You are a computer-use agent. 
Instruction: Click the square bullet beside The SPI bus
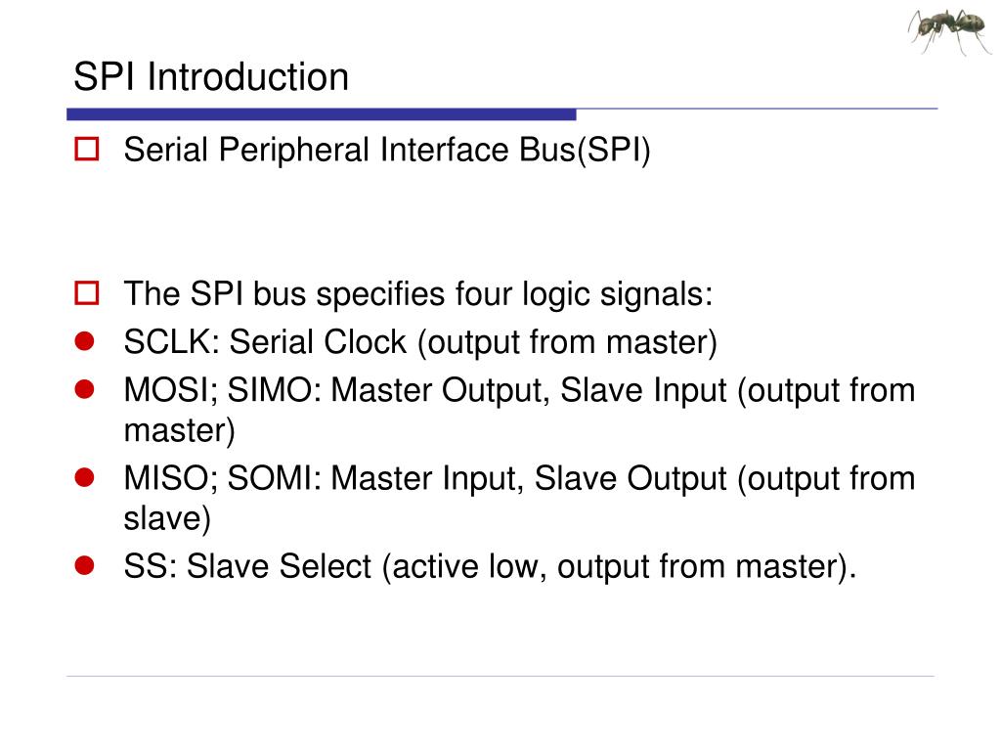[x=87, y=293]
